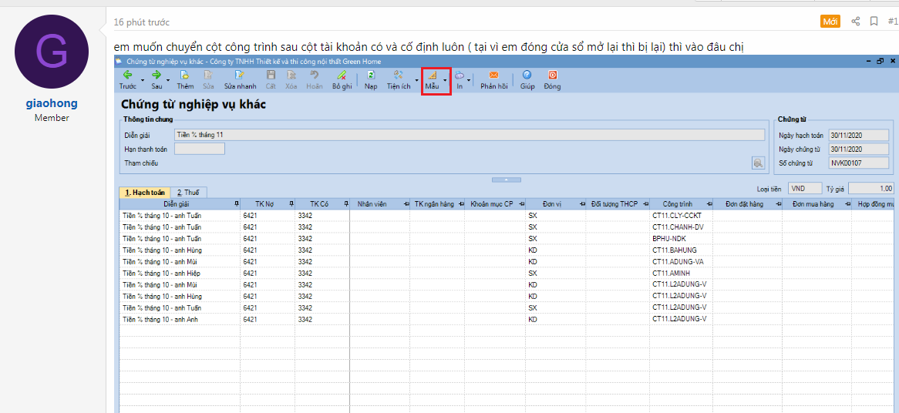Click the post number #1 link
Image resolution: width=899 pixels, height=413 pixels.
892,22
